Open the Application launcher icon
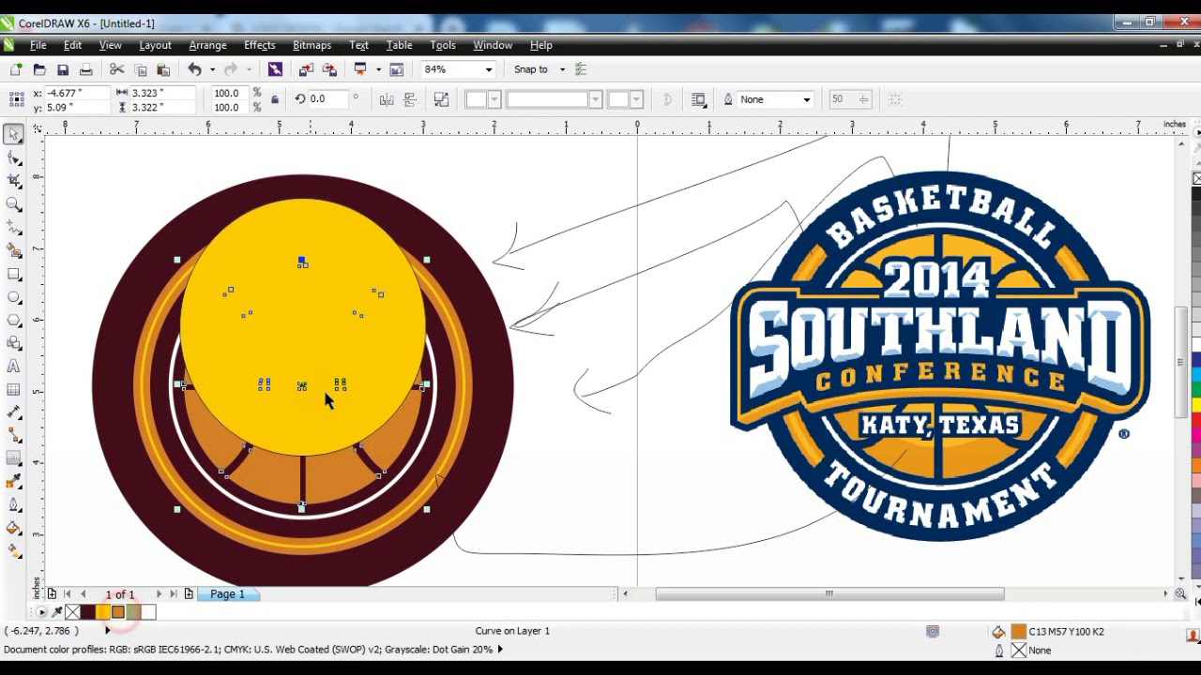Screen dimensions: 1201x675 (360, 69)
